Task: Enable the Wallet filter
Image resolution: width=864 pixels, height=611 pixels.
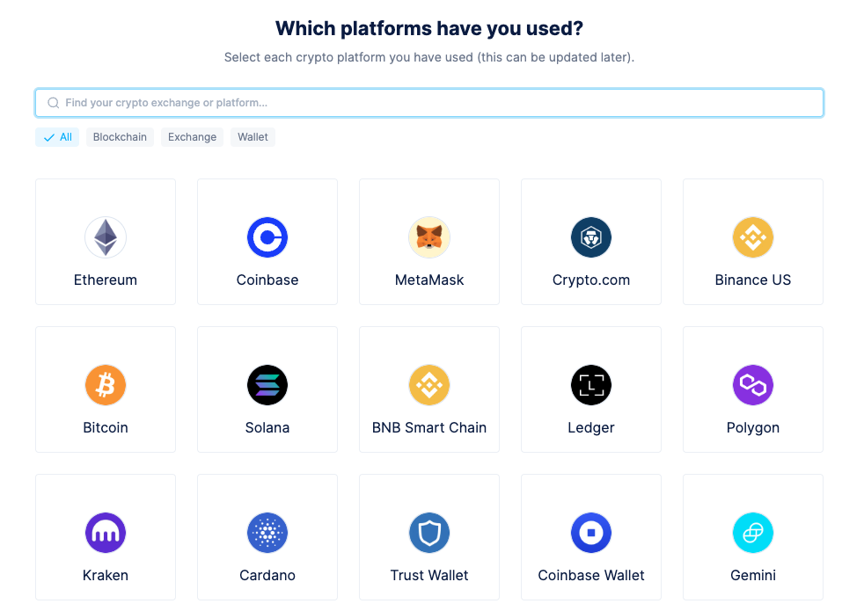Action: (253, 137)
